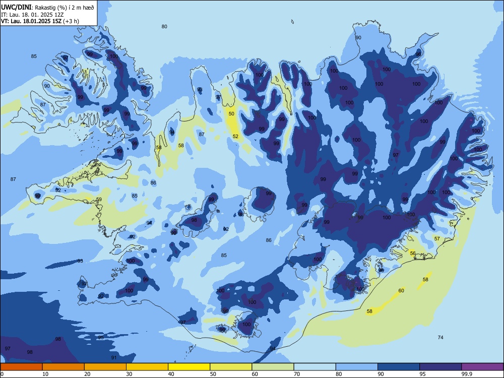The height and width of the screenshot is (378, 504).
Task: Select the purple legend swatch above 99.9
Action: tap(482, 367)
